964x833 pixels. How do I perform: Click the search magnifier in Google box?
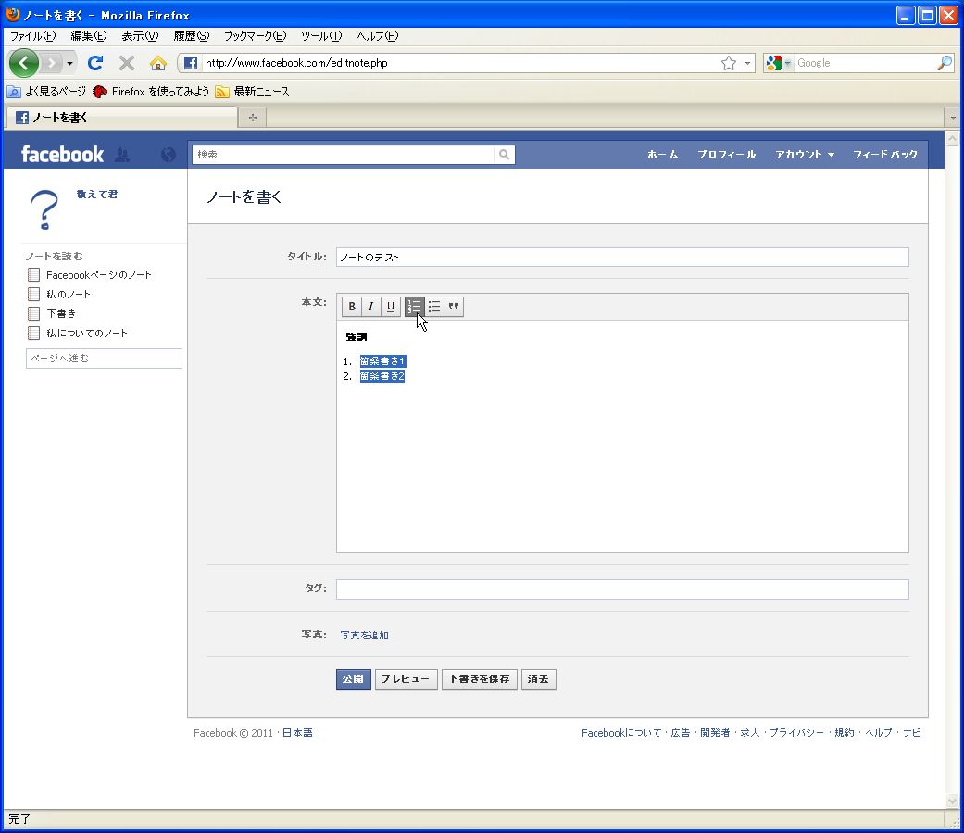[944, 63]
